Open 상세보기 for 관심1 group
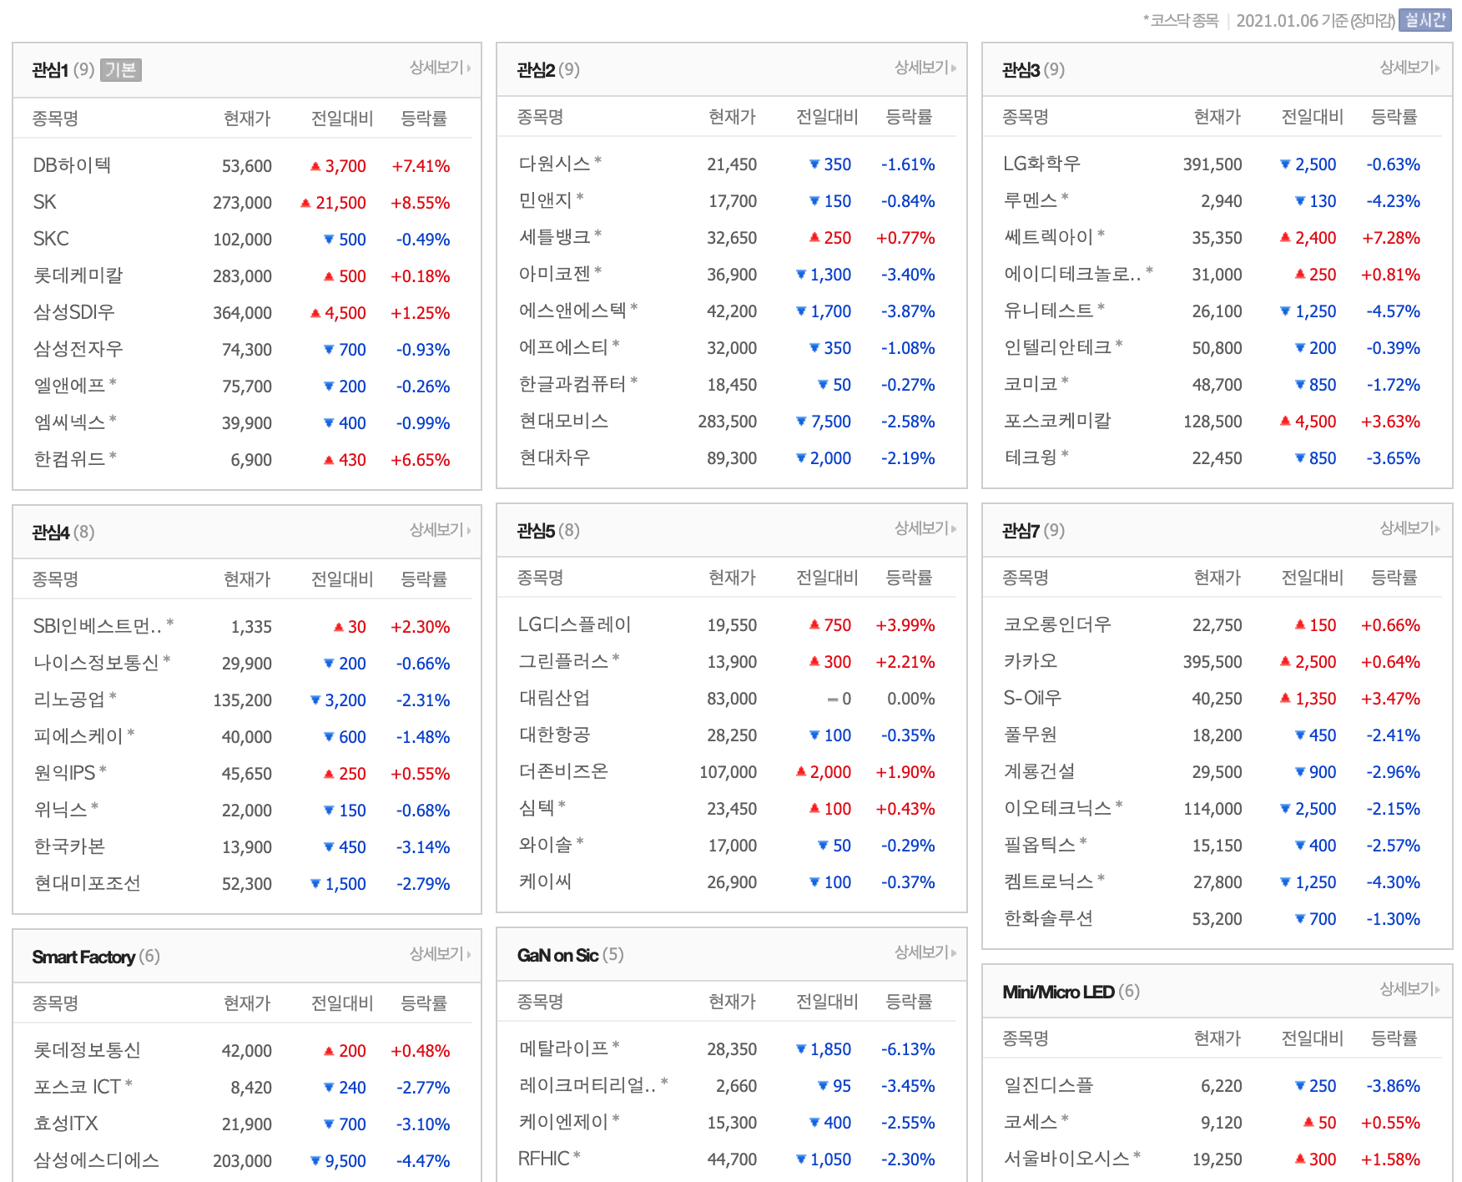The image size is (1462, 1182). click(440, 68)
